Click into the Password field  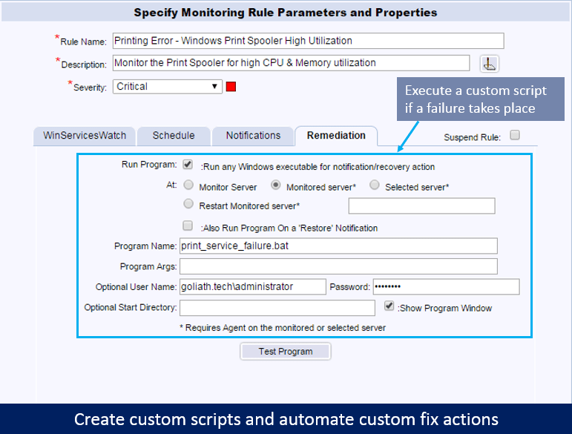pos(446,287)
